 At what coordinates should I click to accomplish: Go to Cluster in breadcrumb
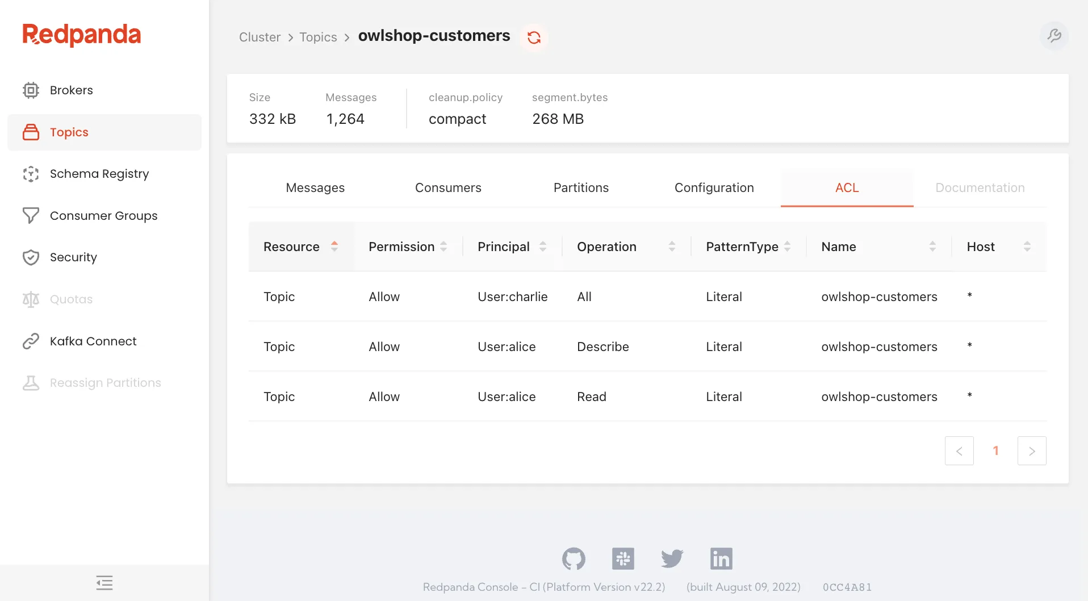pyautogui.click(x=260, y=37)
